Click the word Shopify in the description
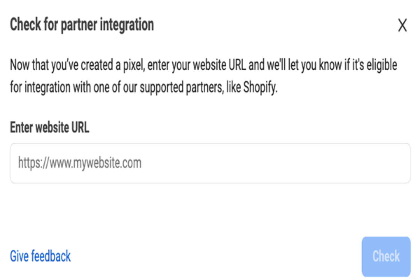Image resolution: width=420 pixels, height=280 pixels. pyautogui.click(x=260, y=87)
